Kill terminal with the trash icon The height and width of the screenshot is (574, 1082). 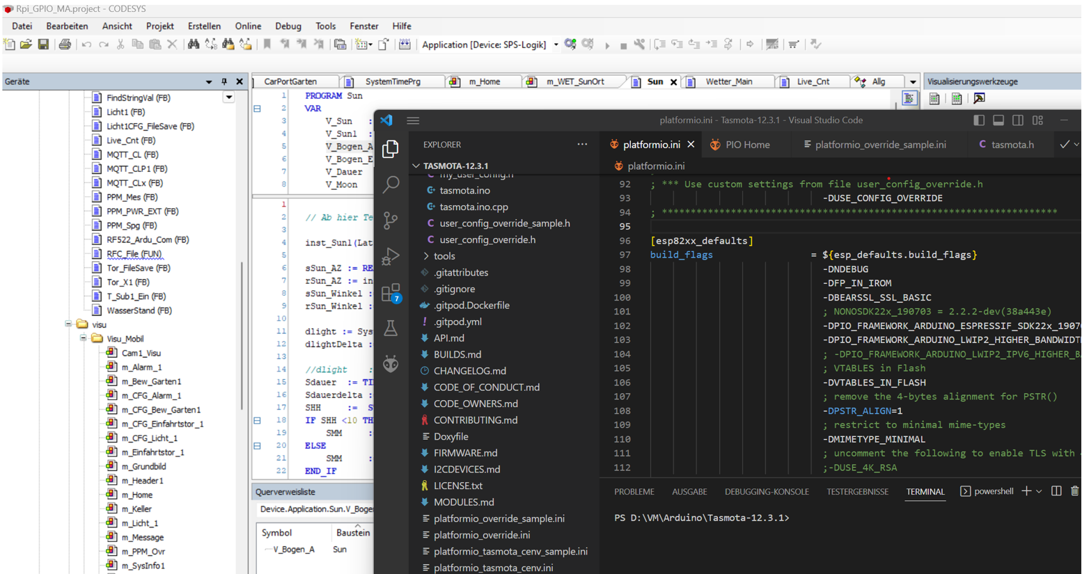tap(1074, 491)
